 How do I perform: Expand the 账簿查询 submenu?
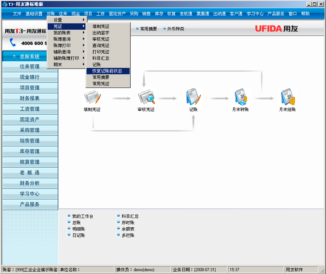[66, 39]
